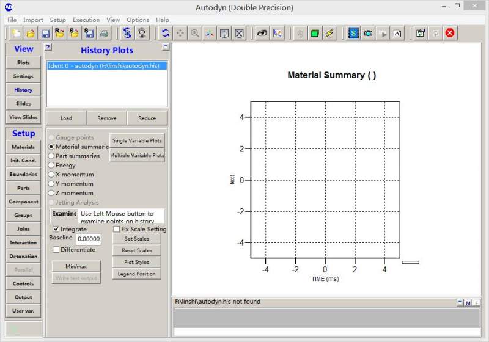This screenshot has height=342, width=489.
Task: Click the Remove button
Action: tap(106, 118)
